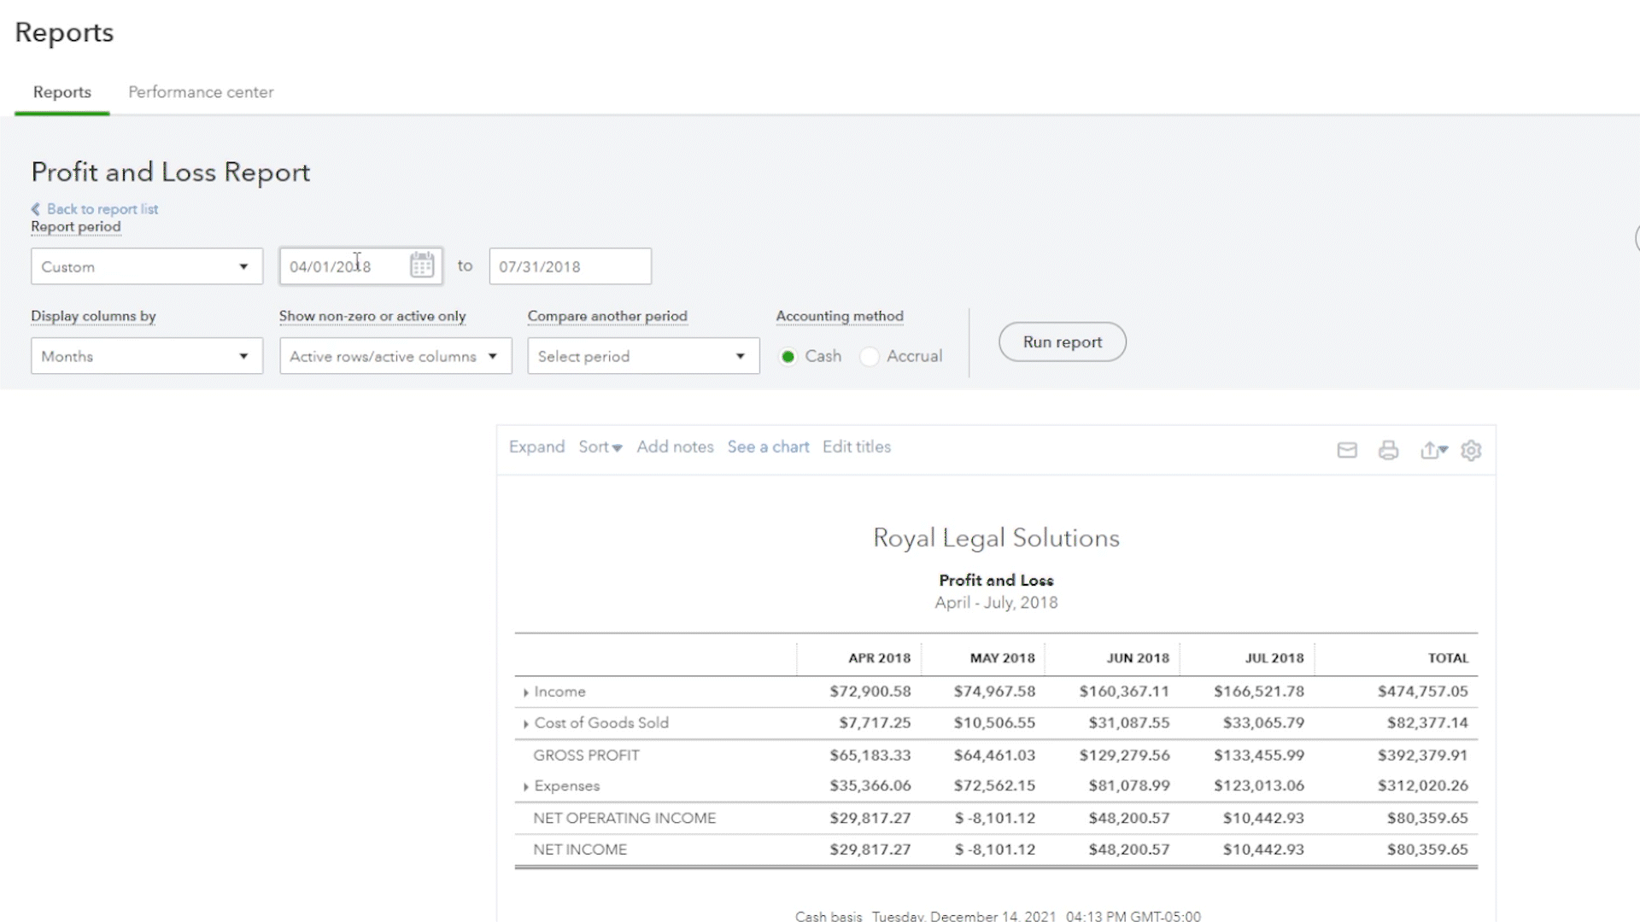The width and height of the screenshot is (1640, 922).
Task: Click the MAY 2018 column header
Action: pos(1002,658)
